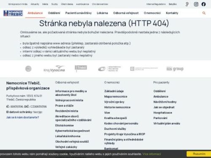Open Odborná veřejnost in main menu
The height and width of the screenshot is (158, 211).
tap(126, 13)
